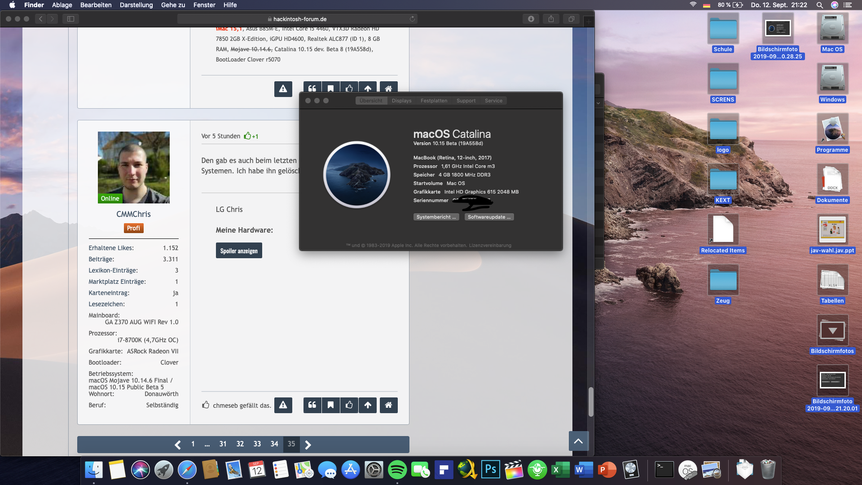Open the Darstellung menu
The height and width of the screenshot is (485, 862).
tap(136, 5)
